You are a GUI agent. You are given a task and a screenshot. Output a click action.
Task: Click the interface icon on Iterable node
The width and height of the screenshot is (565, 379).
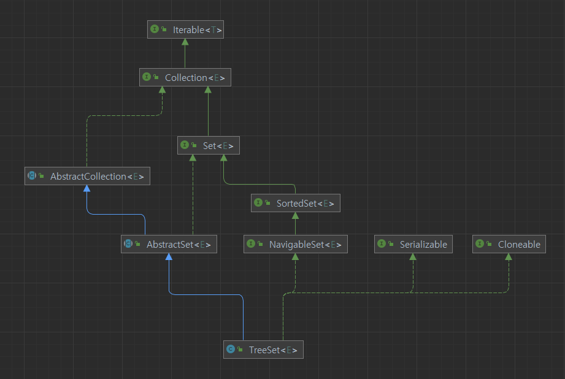point(155,29)
